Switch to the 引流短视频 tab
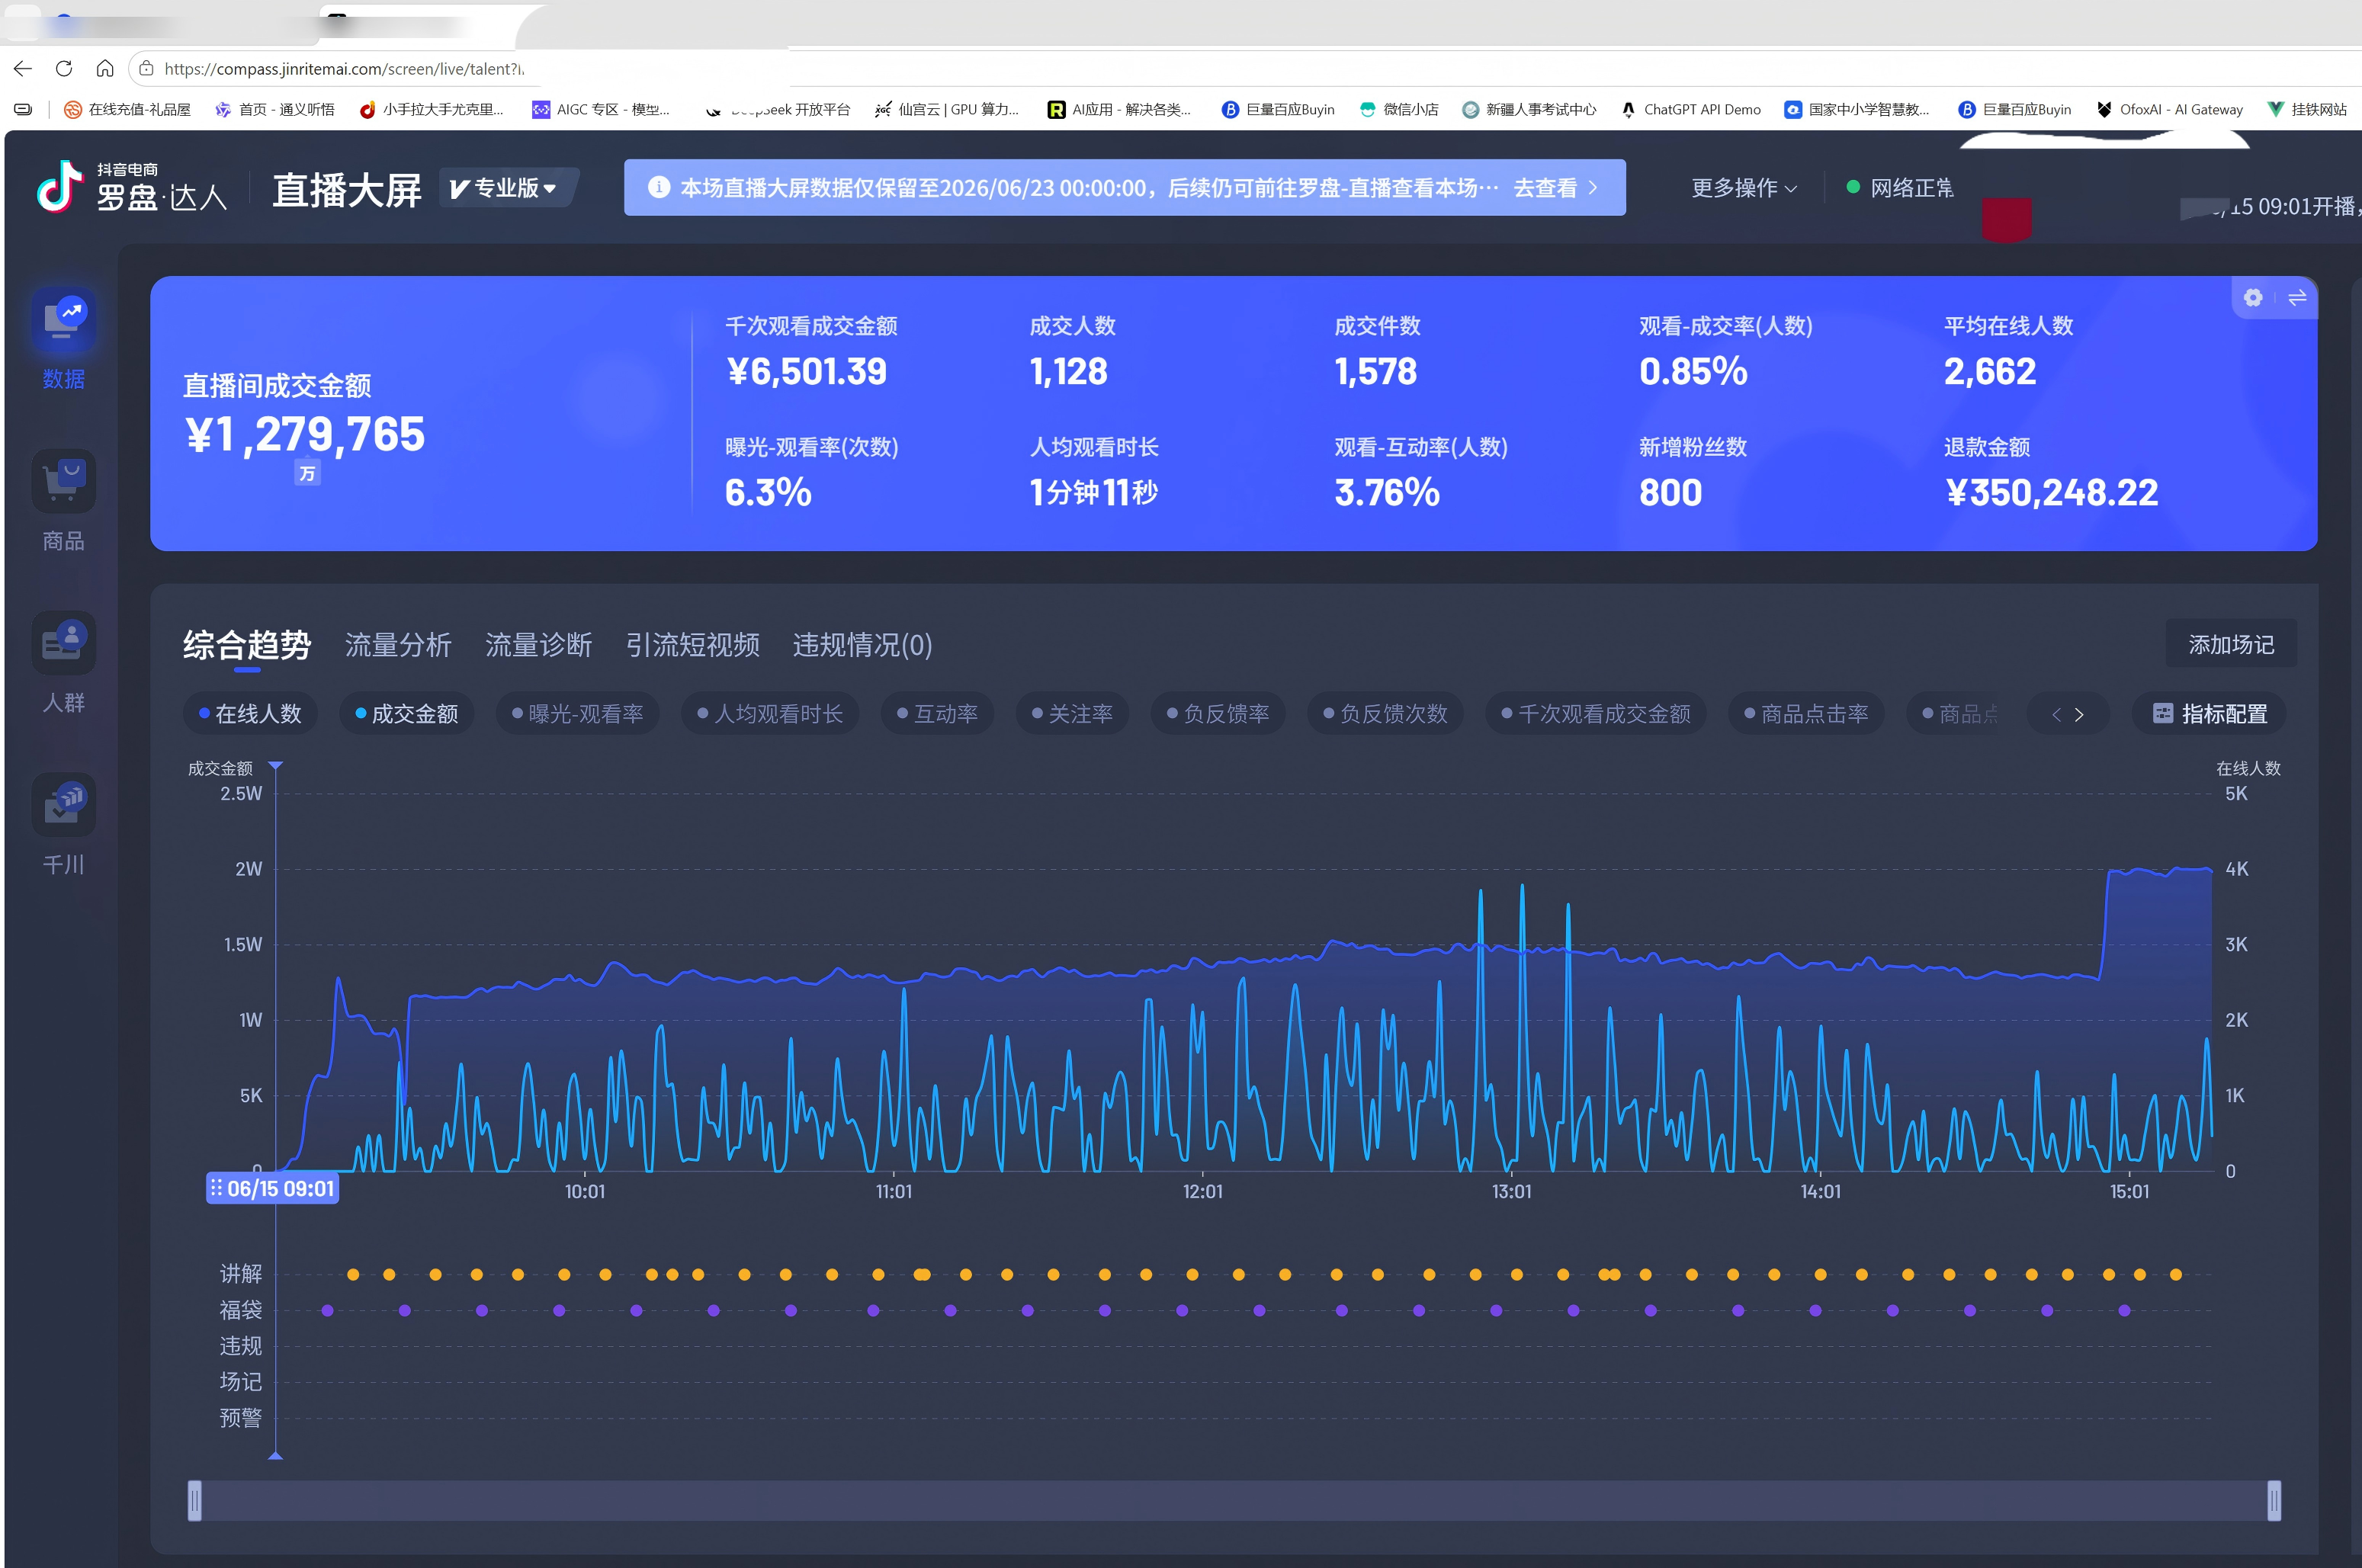The height and width of the screenshot is (1568, 2362). [x=692, y=645]
